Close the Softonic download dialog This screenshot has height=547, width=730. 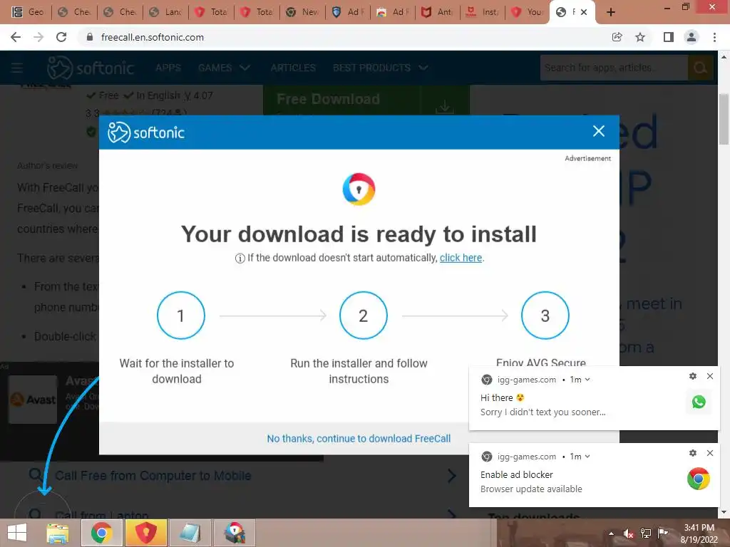click(599, 131)
